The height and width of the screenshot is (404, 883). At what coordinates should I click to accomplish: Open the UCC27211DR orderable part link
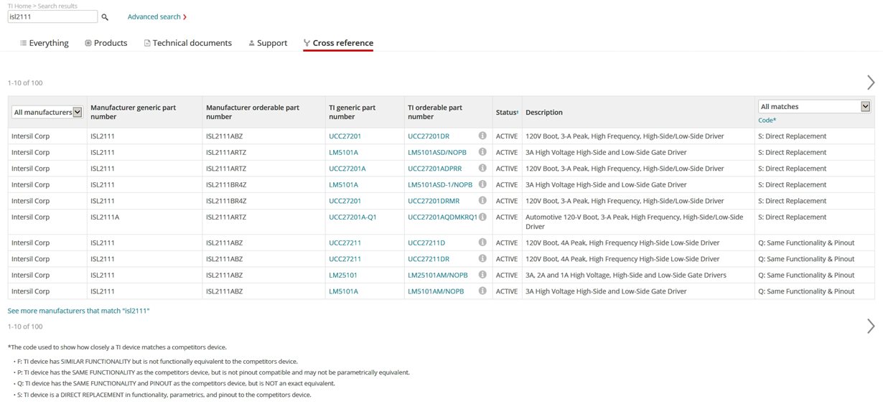point(429,259)
